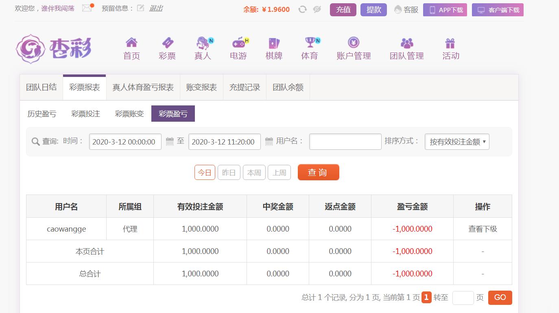Click the edit reserved info pencil icon
559x313 pixels.
140,8
